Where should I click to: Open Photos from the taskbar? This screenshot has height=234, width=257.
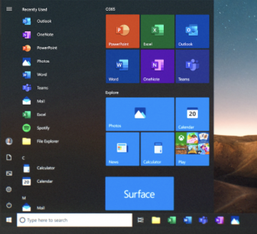235,220
